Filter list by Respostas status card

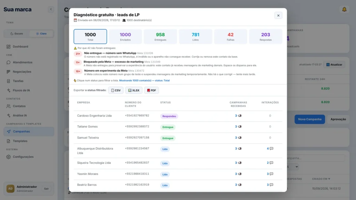266,36
